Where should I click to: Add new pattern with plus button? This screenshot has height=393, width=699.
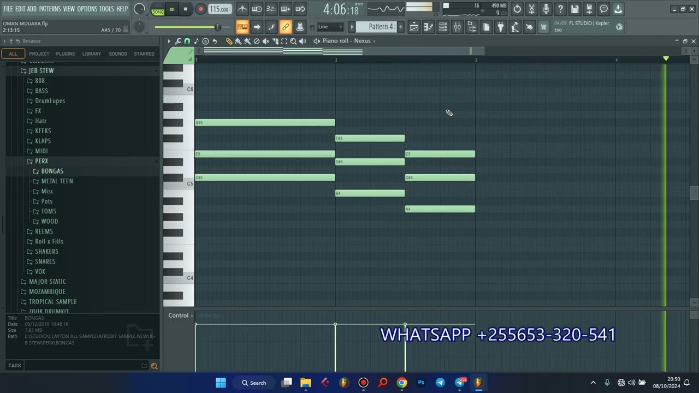(400, 27)
